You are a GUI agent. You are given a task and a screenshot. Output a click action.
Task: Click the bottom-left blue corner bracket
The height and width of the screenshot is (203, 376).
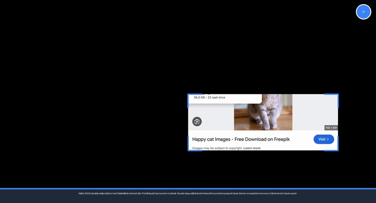189,149
